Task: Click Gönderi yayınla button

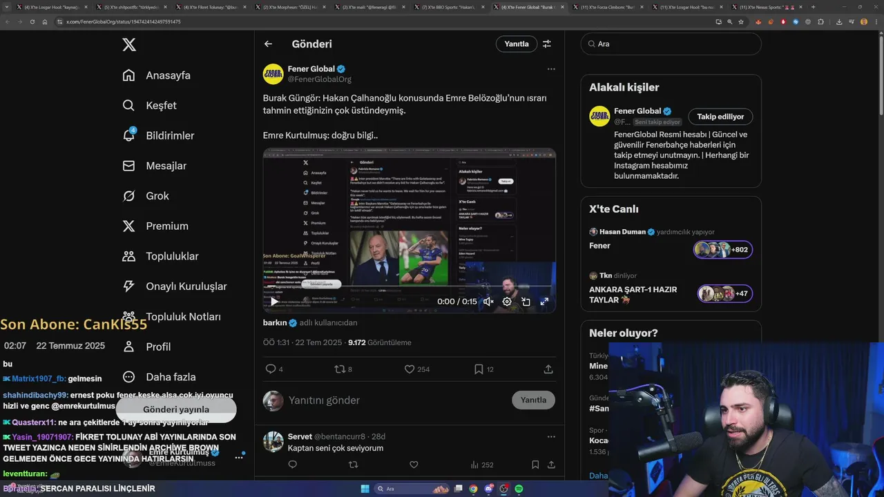Action: point(176,409)
